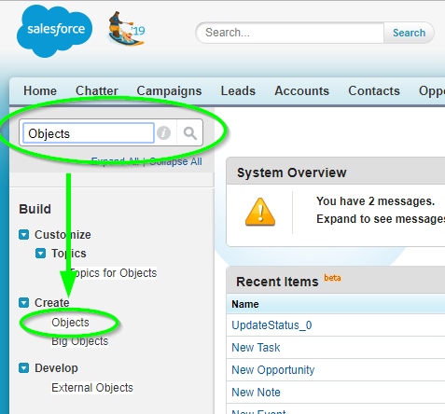Collapse the Topics tree node
The width and height of the screenshot is (445, 414).
[41, 254]
